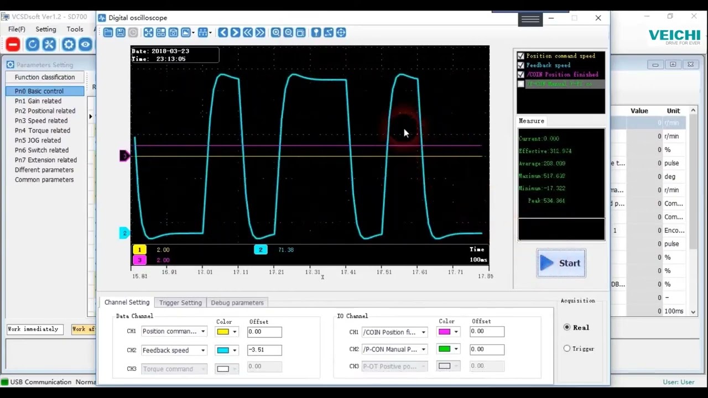Screen dimensions: 708x398
Task: Open the cyan CH2 color dropdown arrow
Action: pos(235,350)
